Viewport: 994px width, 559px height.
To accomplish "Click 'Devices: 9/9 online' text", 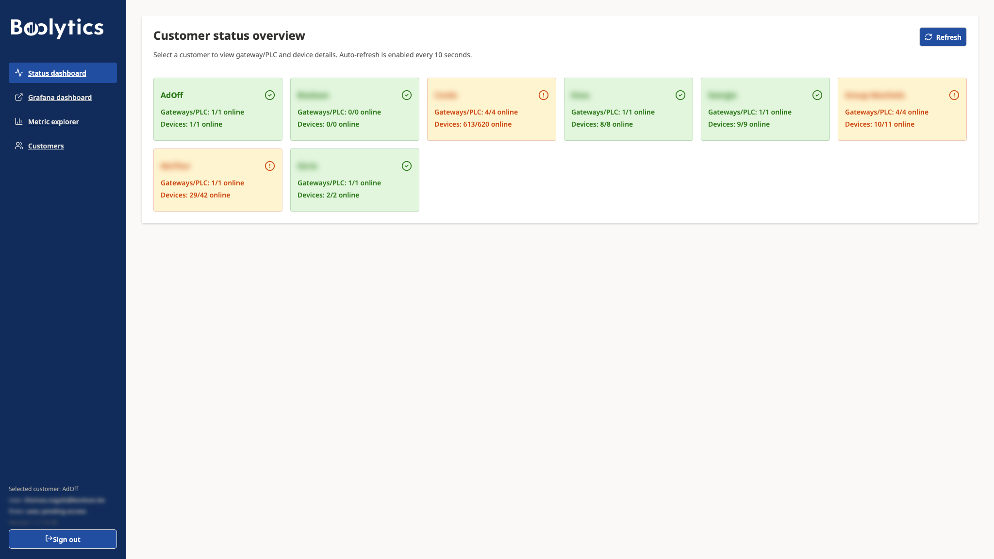I will pos(739,124).
